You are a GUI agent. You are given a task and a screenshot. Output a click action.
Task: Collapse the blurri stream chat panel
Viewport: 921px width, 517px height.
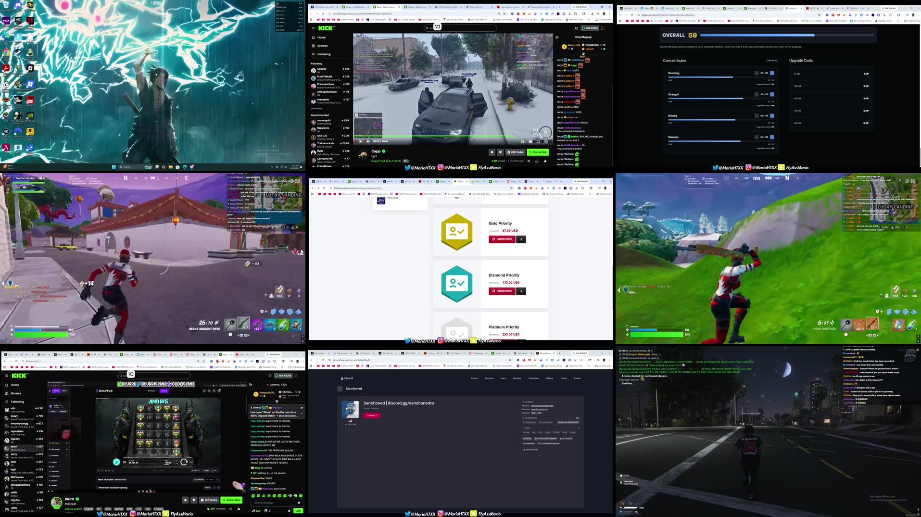click(x=251, y=385)
